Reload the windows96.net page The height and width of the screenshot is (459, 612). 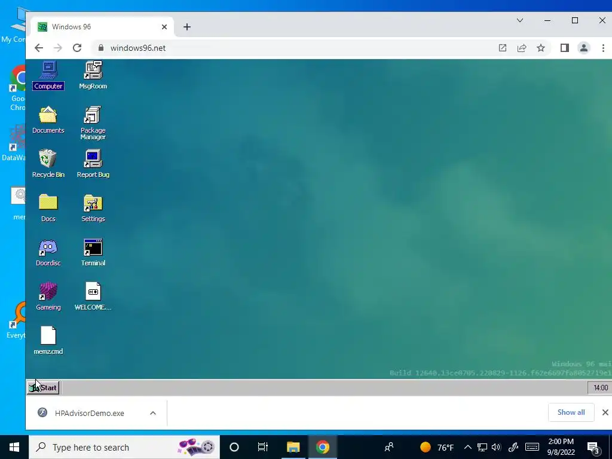click(77, 48)
